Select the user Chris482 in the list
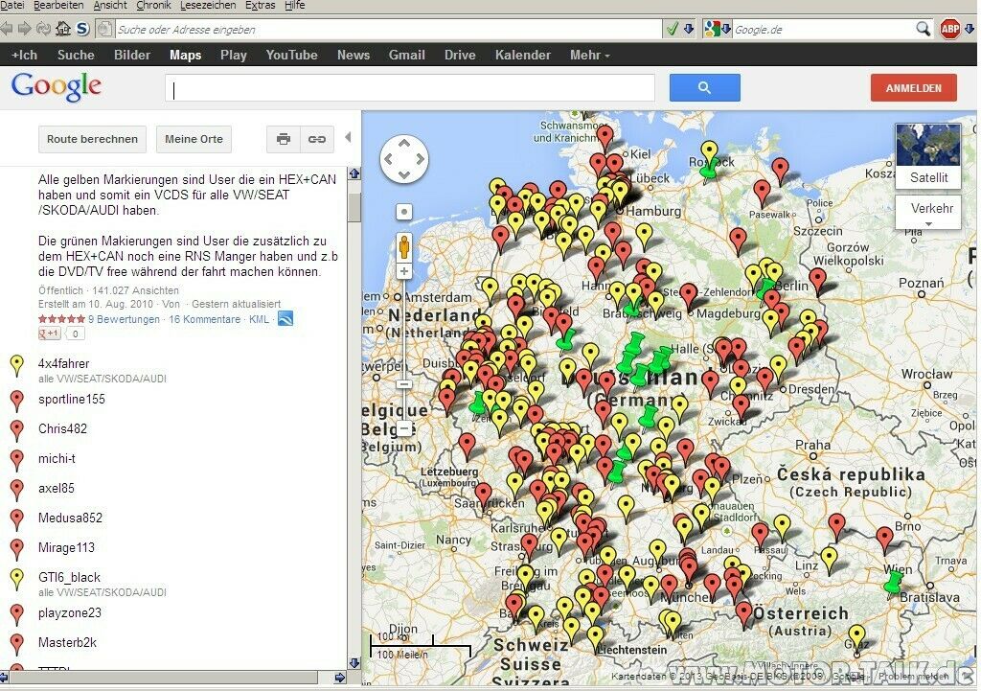981x691 pixels. pyautogui.click(x=62, y=429)
